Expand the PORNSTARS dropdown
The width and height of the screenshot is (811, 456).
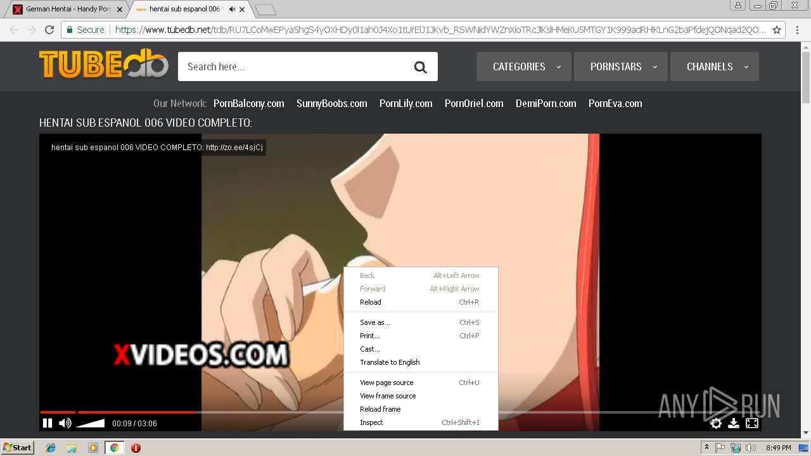(x=621, y=66)
